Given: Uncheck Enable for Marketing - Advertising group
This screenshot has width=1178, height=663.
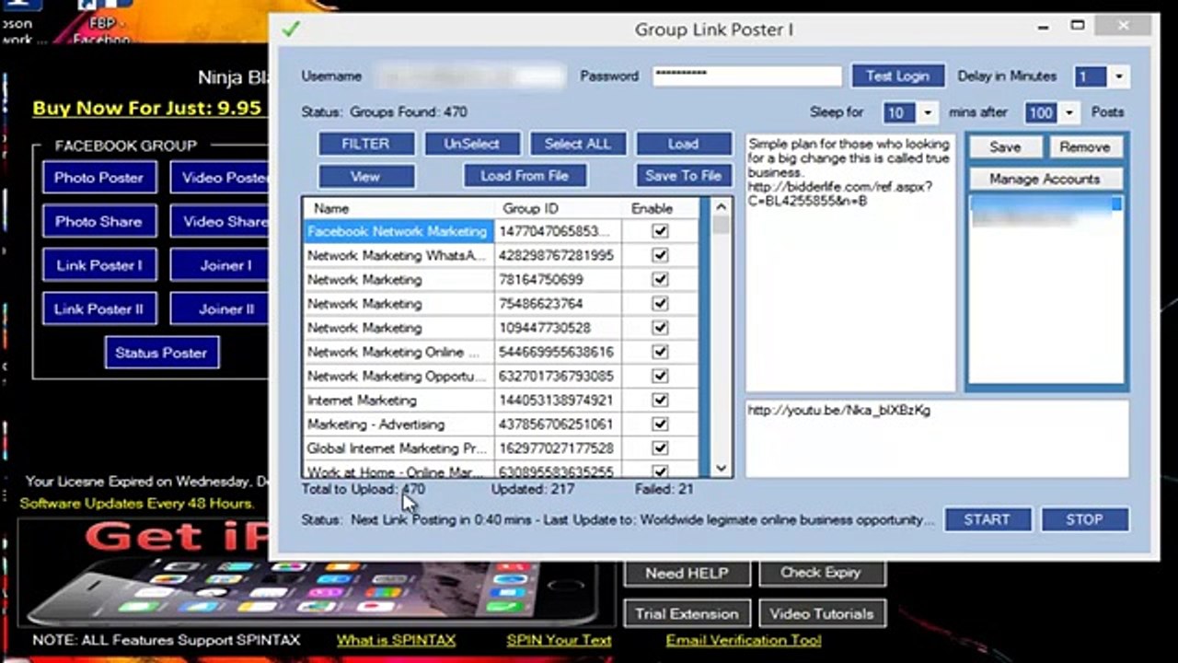Looking at the screenshot, I should pos(660,424).
